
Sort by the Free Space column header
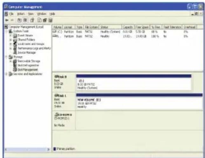tap(142, 27)
